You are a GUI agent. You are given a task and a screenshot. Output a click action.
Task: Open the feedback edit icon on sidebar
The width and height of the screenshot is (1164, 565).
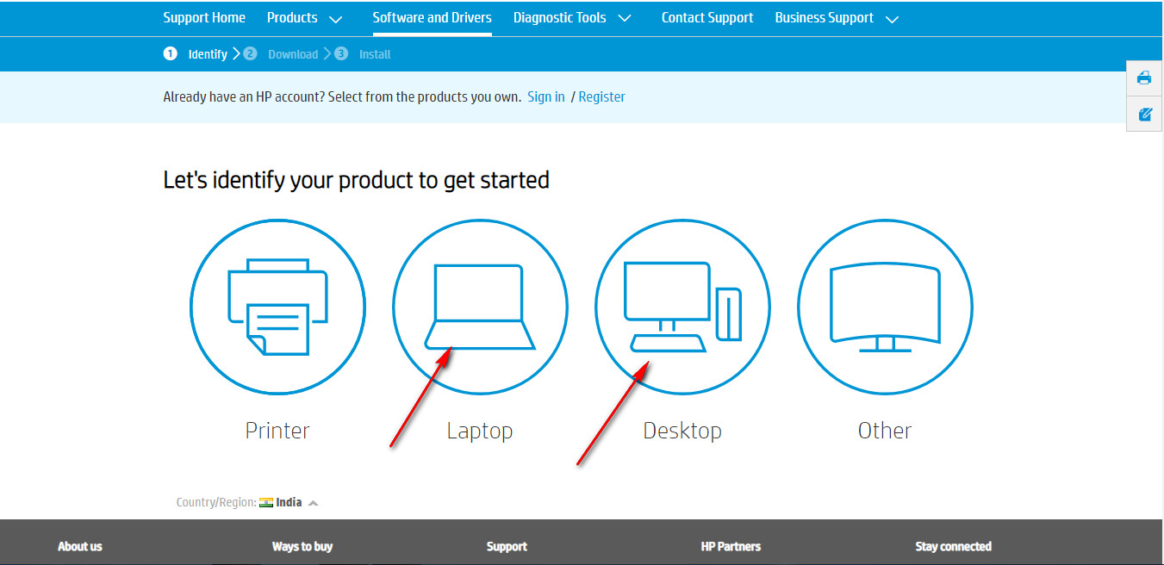click(x=1144, y=114)
